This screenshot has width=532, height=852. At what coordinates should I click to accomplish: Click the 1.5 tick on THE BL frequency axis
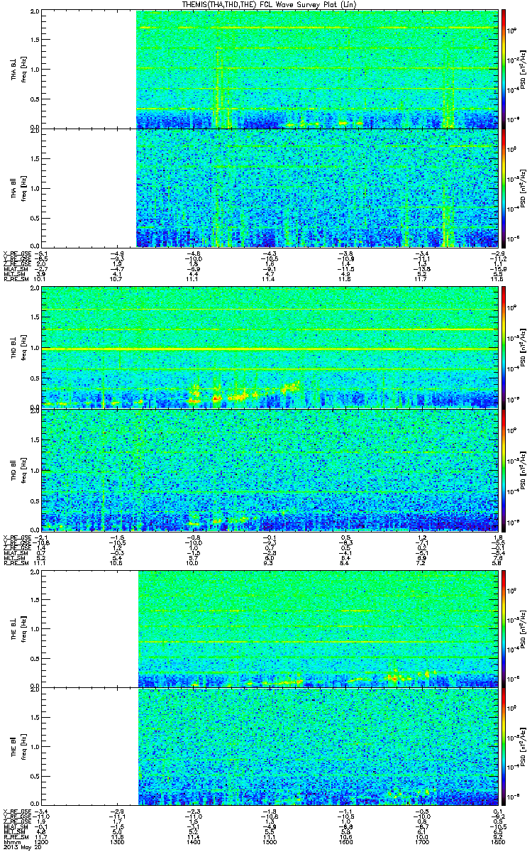(x=35, y=599)
